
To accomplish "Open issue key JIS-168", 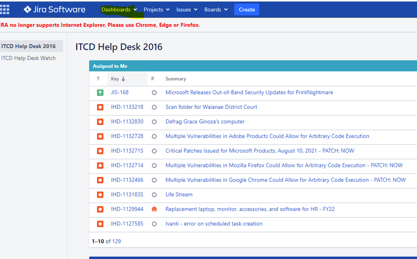I will click(x=120, y=93).
